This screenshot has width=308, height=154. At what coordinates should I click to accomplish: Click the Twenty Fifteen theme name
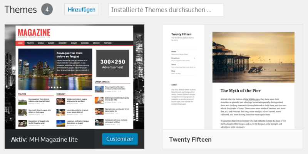click(190, 139)
